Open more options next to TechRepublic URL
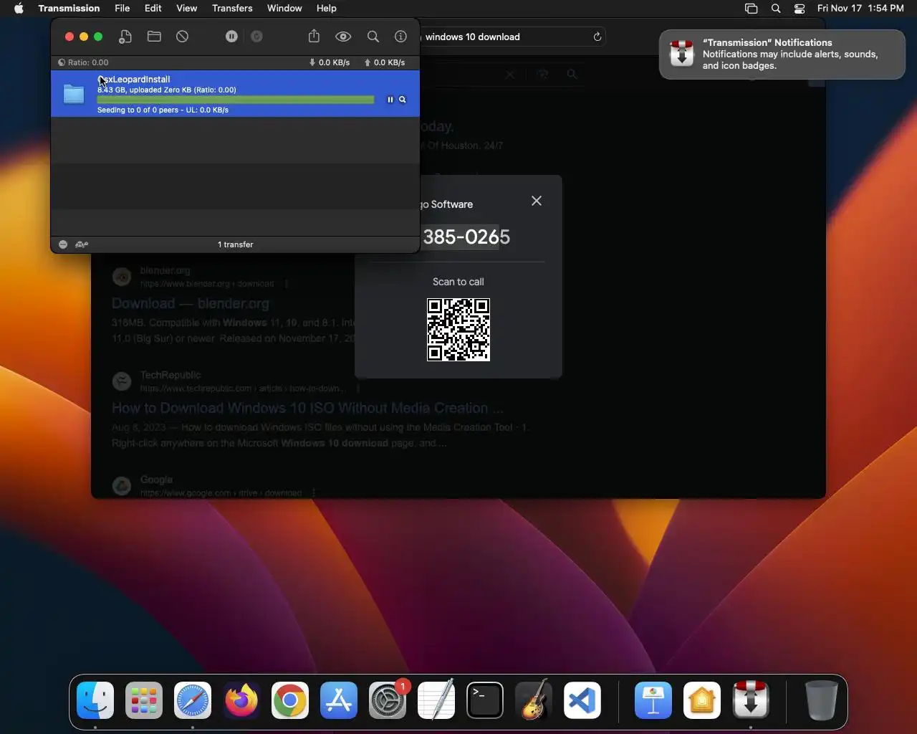917x734 pixels. 357,389
